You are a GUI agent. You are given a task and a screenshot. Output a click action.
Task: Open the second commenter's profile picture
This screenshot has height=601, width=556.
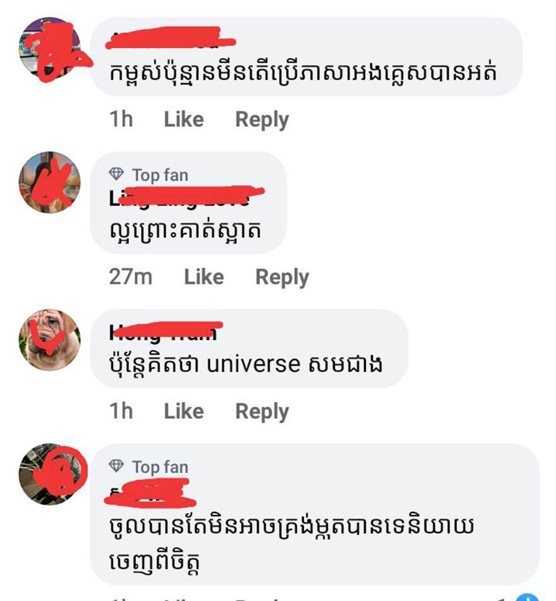click(x=50, y=182)
